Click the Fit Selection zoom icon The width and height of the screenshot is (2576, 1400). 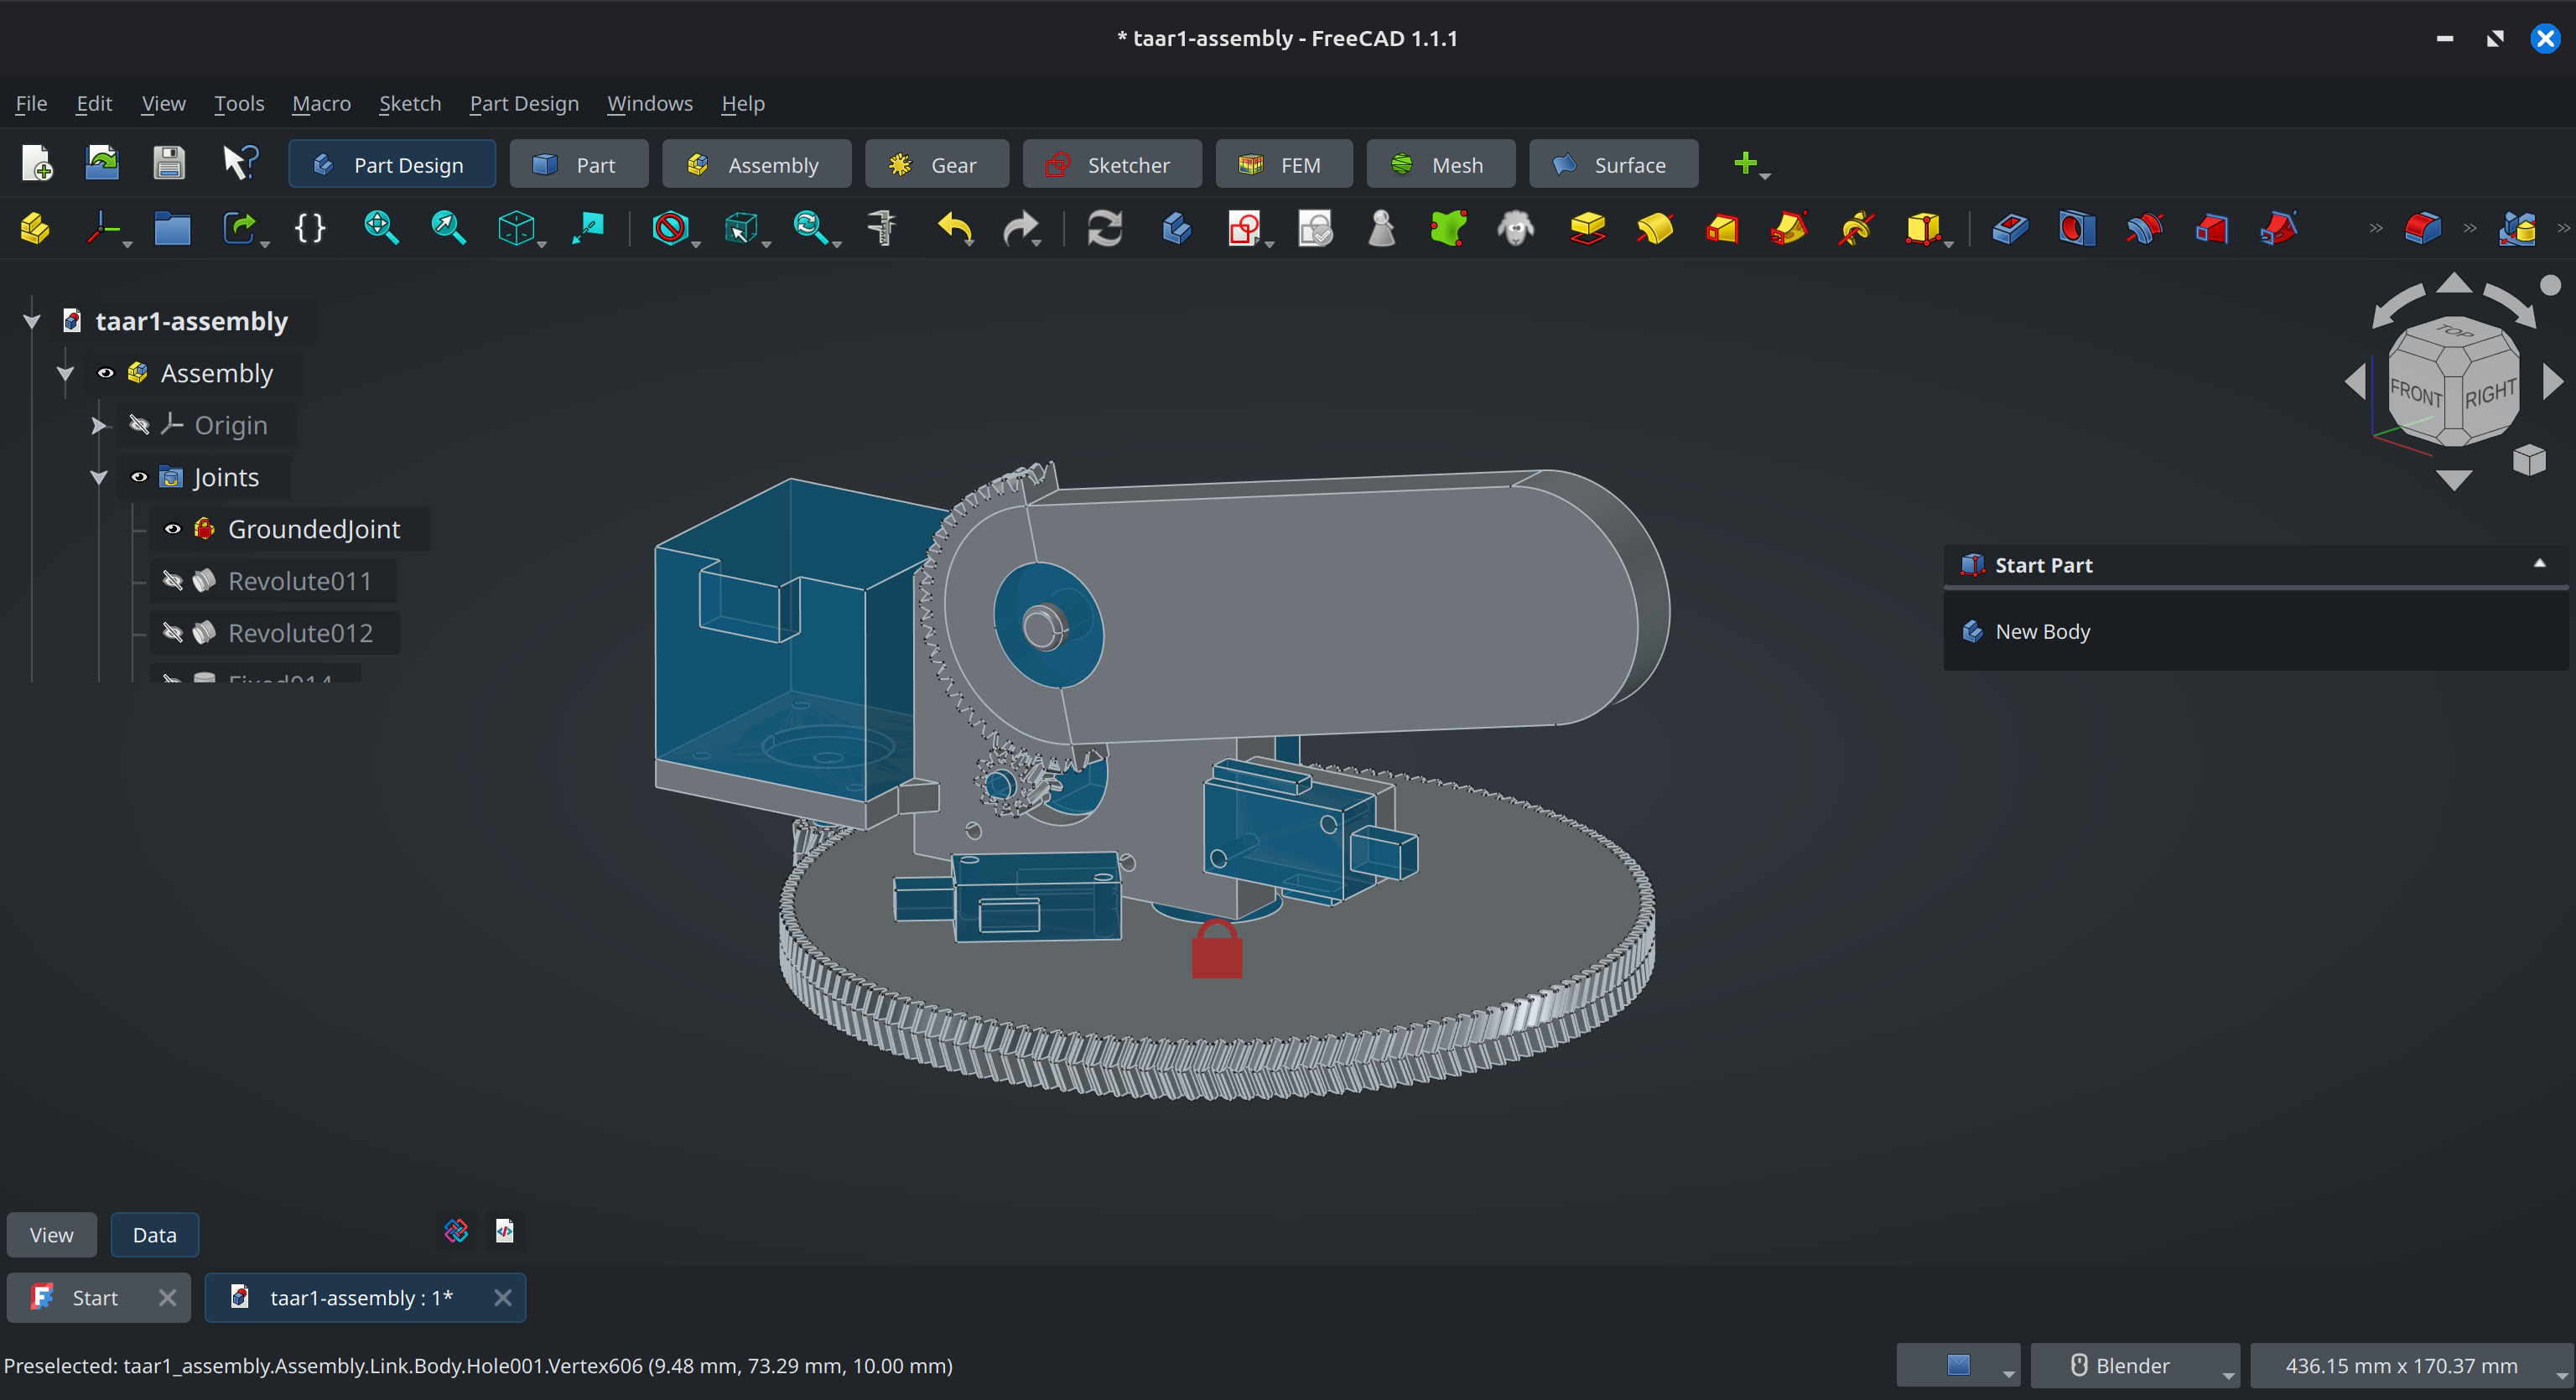448,228
